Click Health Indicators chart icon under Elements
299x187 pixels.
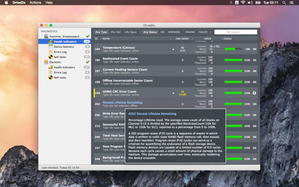click(x=51, y=67)
